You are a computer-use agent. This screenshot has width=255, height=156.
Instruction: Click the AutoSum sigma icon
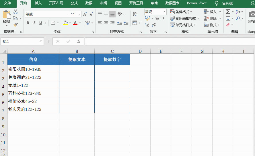[228, 12]
